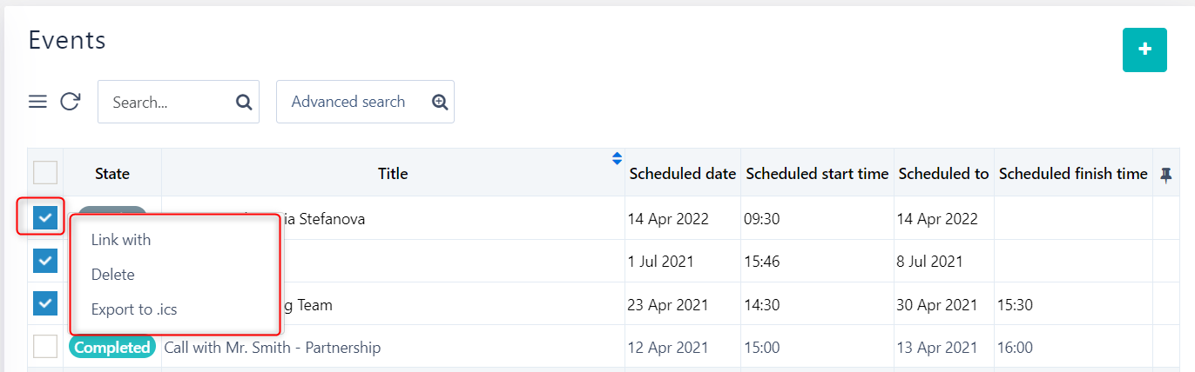Choose Export to .ics menu option
The width and height of the screenshot is (1195, 372).
click(x=134, y=309)
